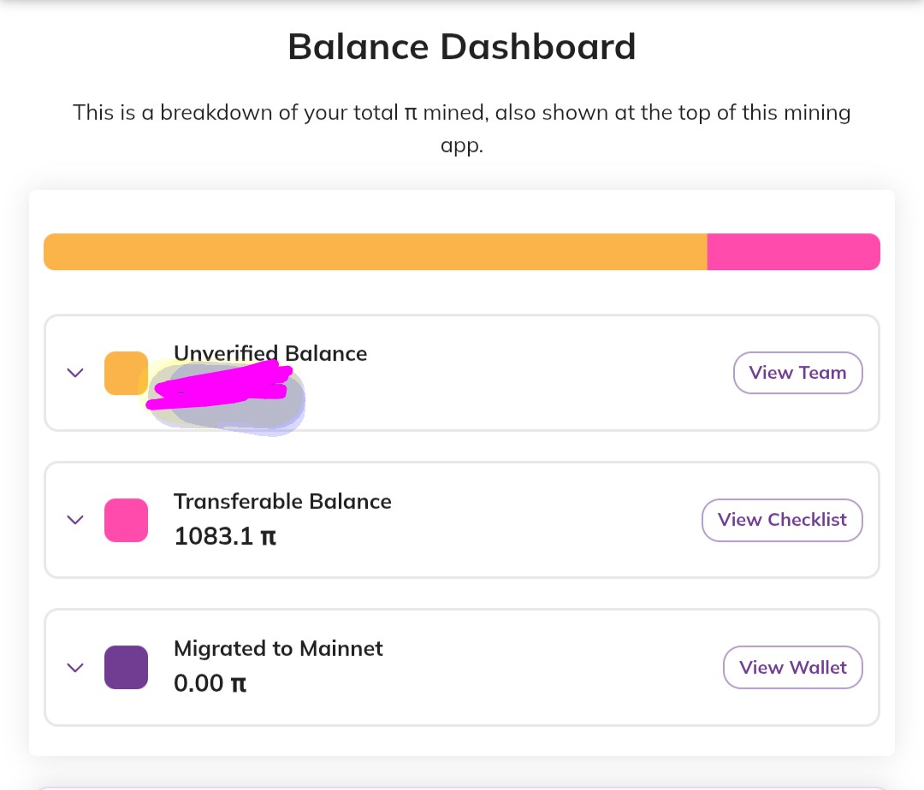Viewport: 924px width, 790px height.
Task: Open the View Wallet button
Action: [792, 668]
